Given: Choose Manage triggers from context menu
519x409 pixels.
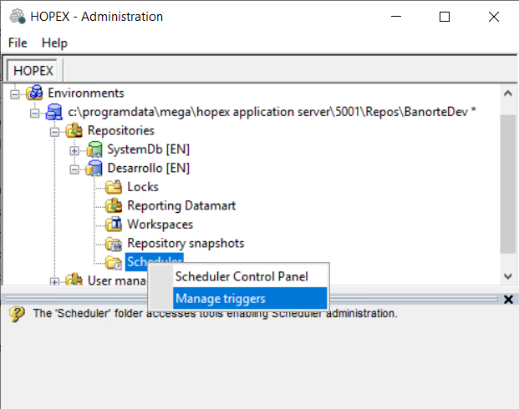Looking at the screenshot, I should [x=250, y=298].
